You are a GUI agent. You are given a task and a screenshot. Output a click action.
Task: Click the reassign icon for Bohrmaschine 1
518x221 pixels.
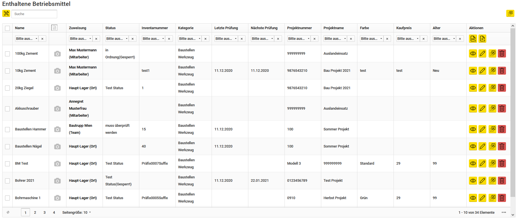point(492,198)
